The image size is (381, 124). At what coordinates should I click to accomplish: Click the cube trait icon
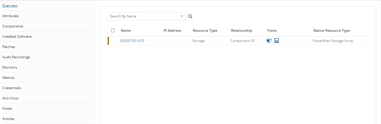click(x=269, y=41)
